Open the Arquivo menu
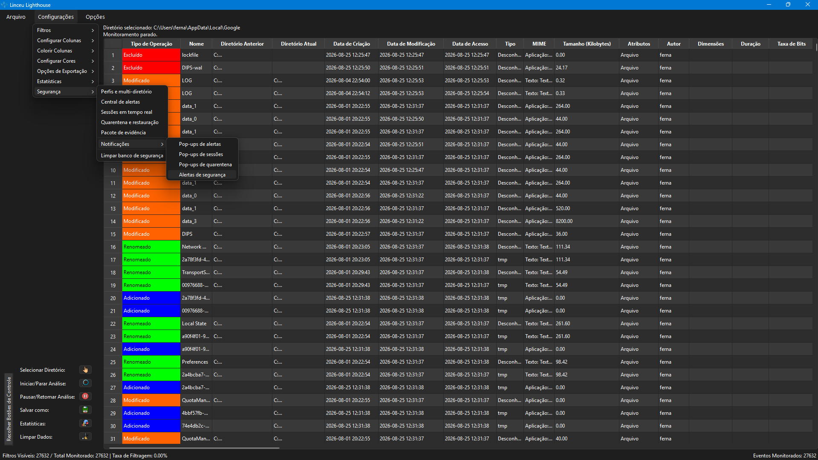The image size is (818, 460). coord(16,17)
